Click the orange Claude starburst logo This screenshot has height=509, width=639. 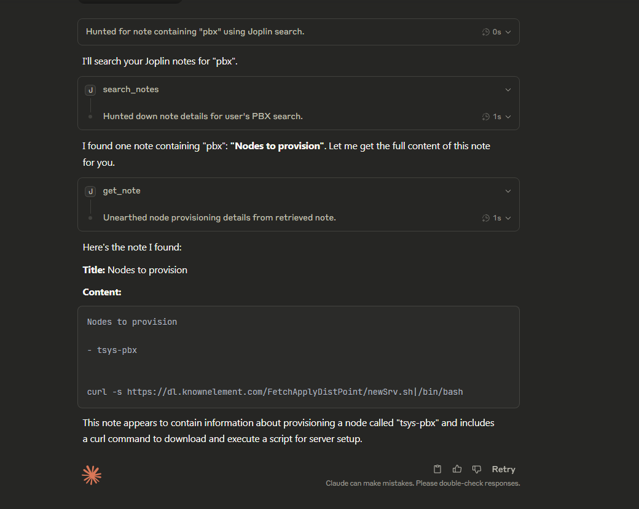click(x=92, y=475)
